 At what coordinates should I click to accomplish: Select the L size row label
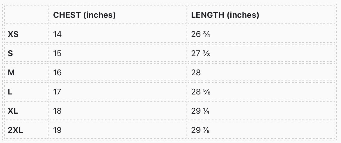point(10,92)
